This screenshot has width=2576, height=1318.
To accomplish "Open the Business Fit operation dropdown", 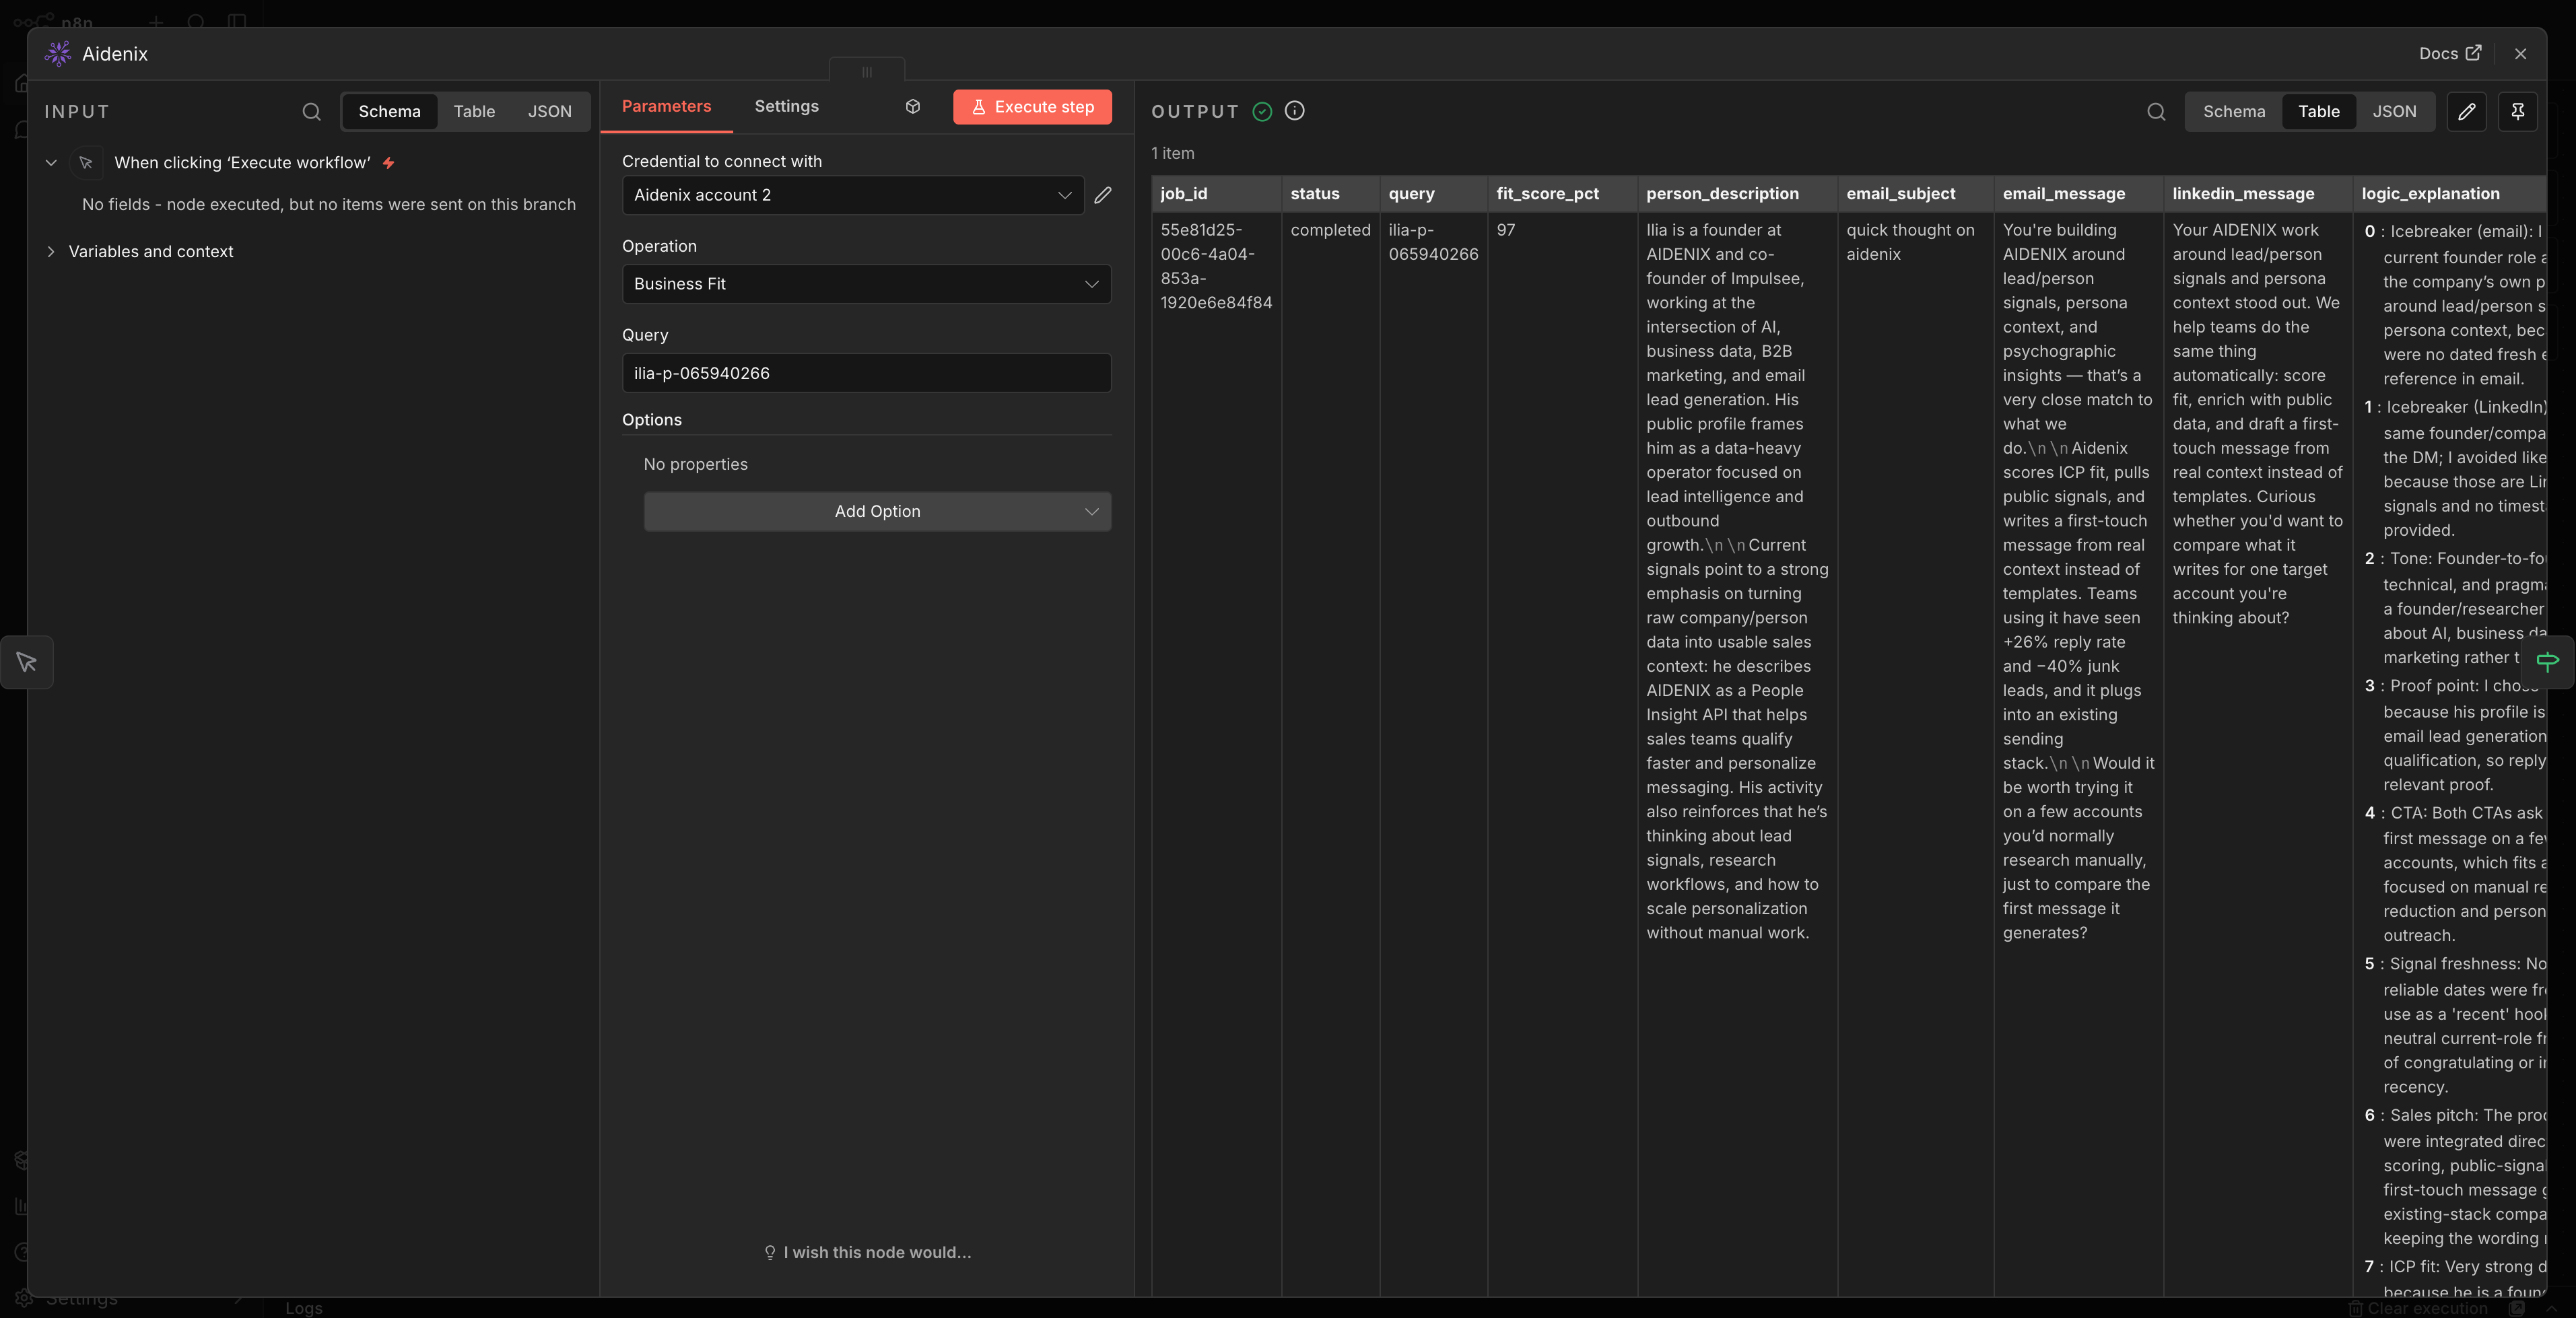I will coord(866,284).
